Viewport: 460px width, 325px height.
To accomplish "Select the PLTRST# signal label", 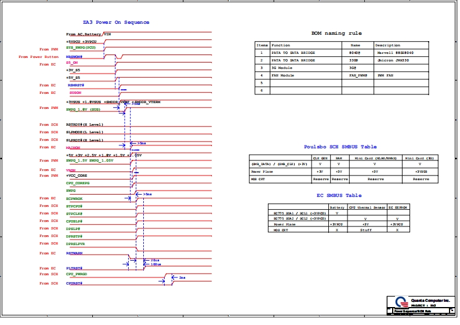I will pos(74,268).
